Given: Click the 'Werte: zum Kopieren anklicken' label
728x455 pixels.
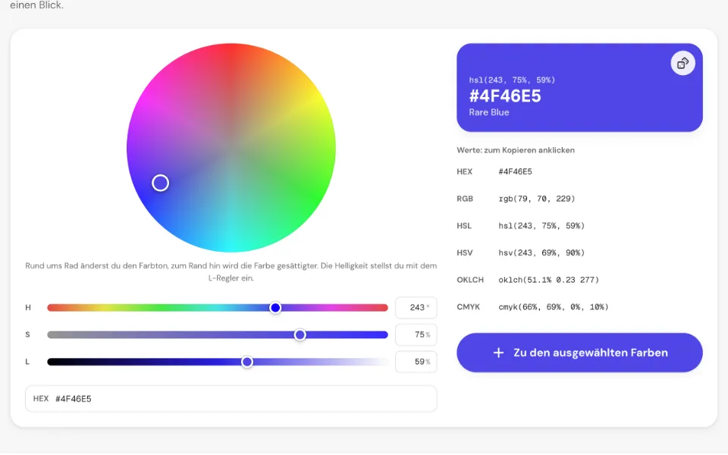Looking at the screenshot, I should coord(516,150).
